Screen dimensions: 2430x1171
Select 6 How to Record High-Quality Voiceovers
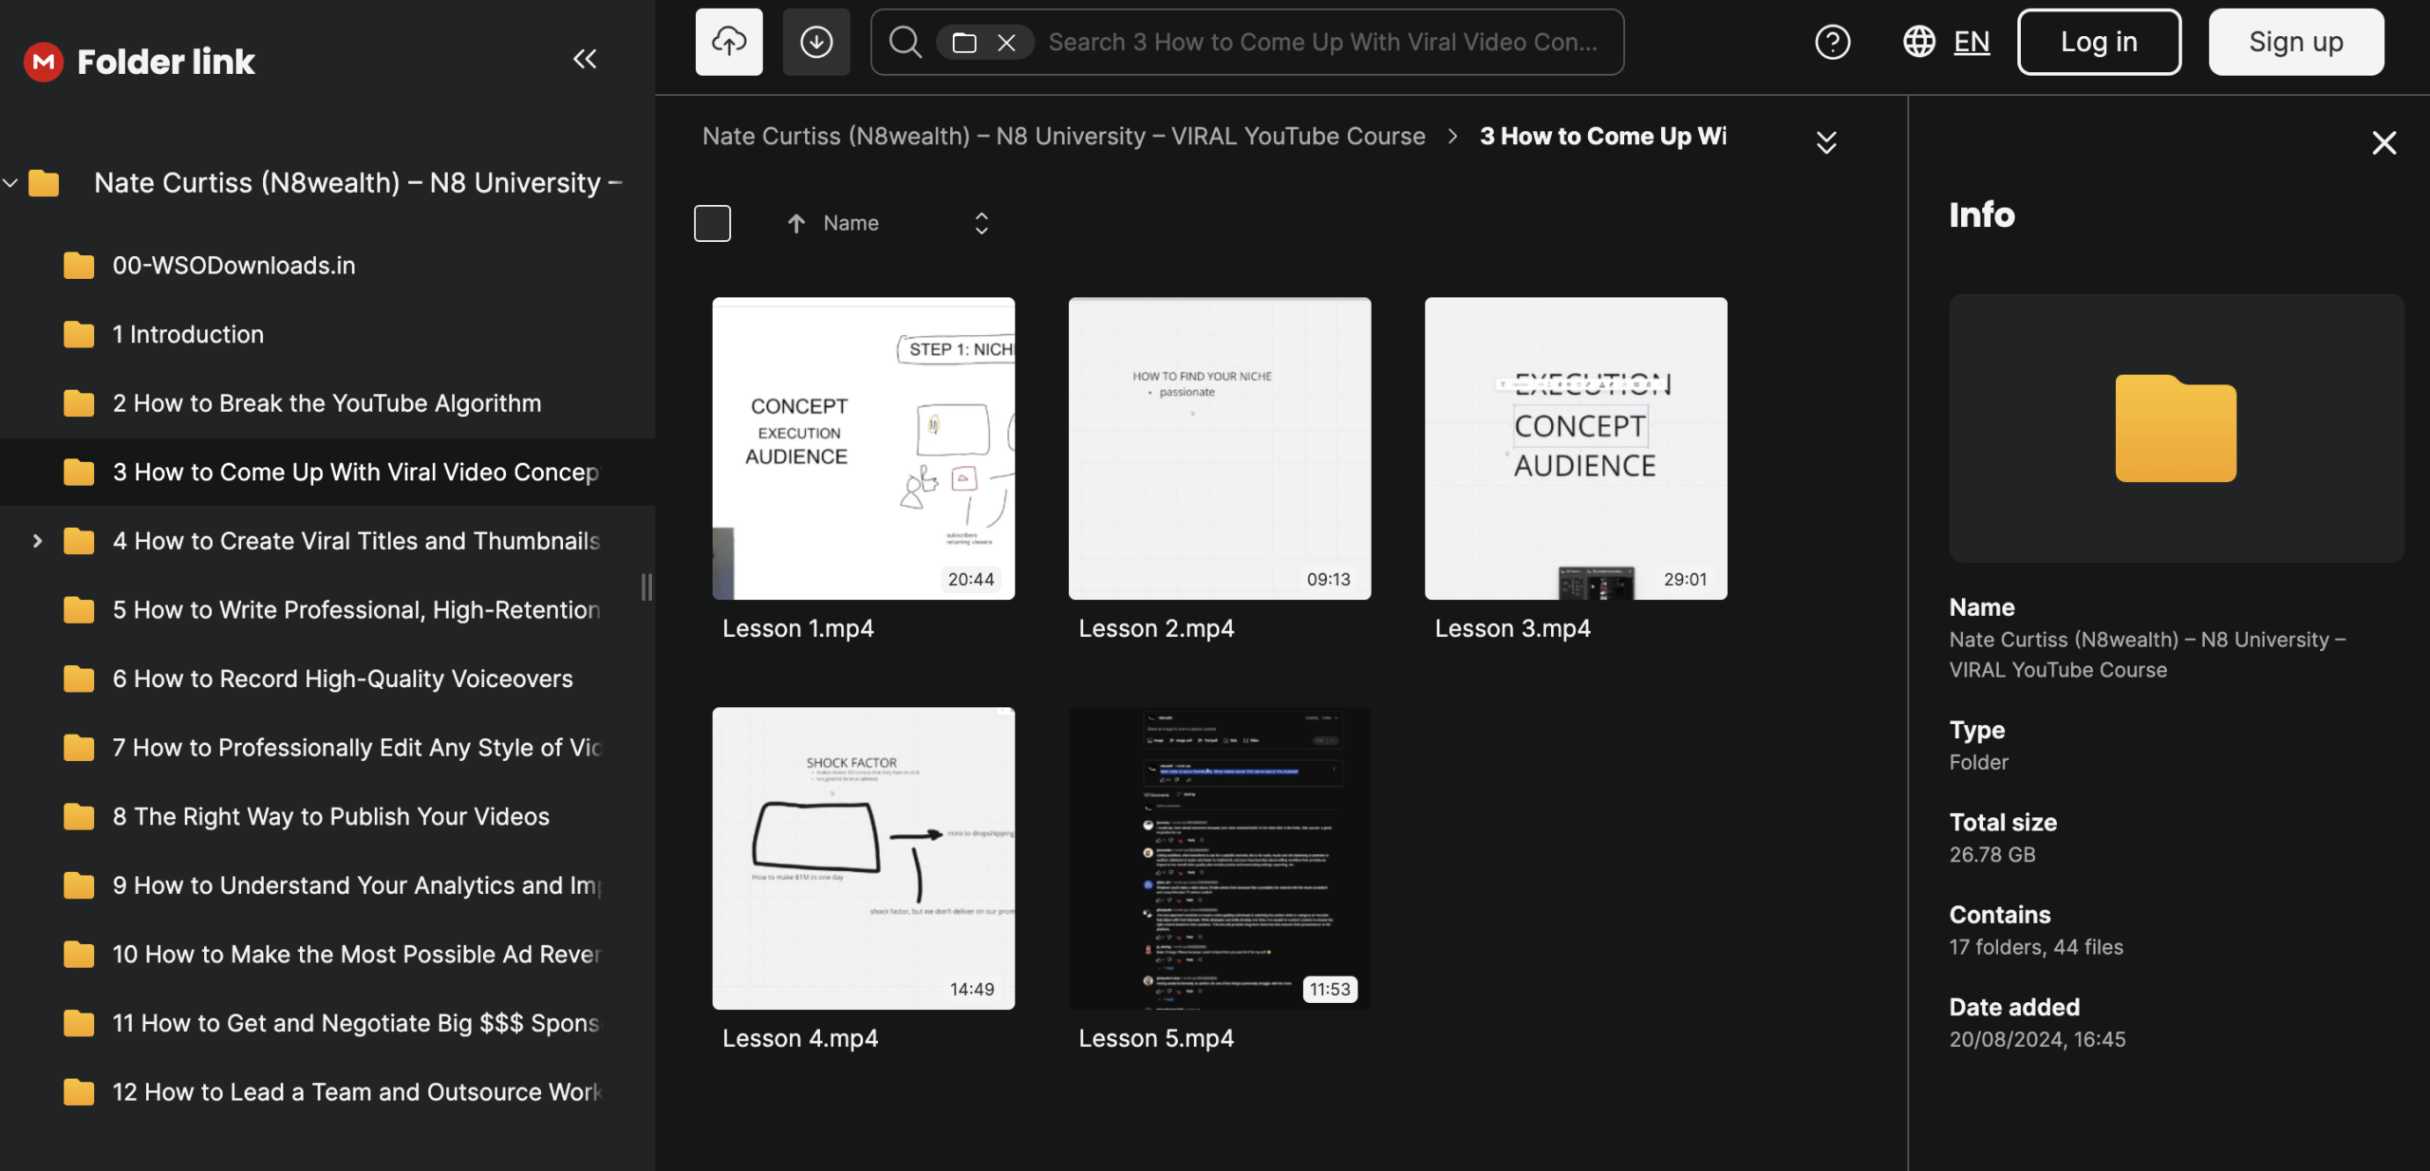pyautogui.click(x=342, y=678)
